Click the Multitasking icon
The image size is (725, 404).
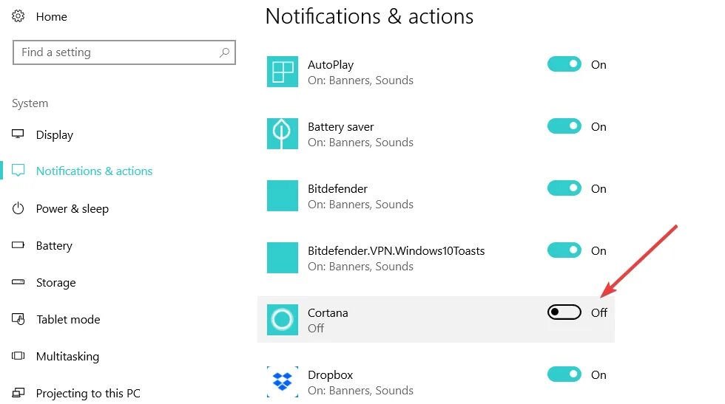click(18, 356)
